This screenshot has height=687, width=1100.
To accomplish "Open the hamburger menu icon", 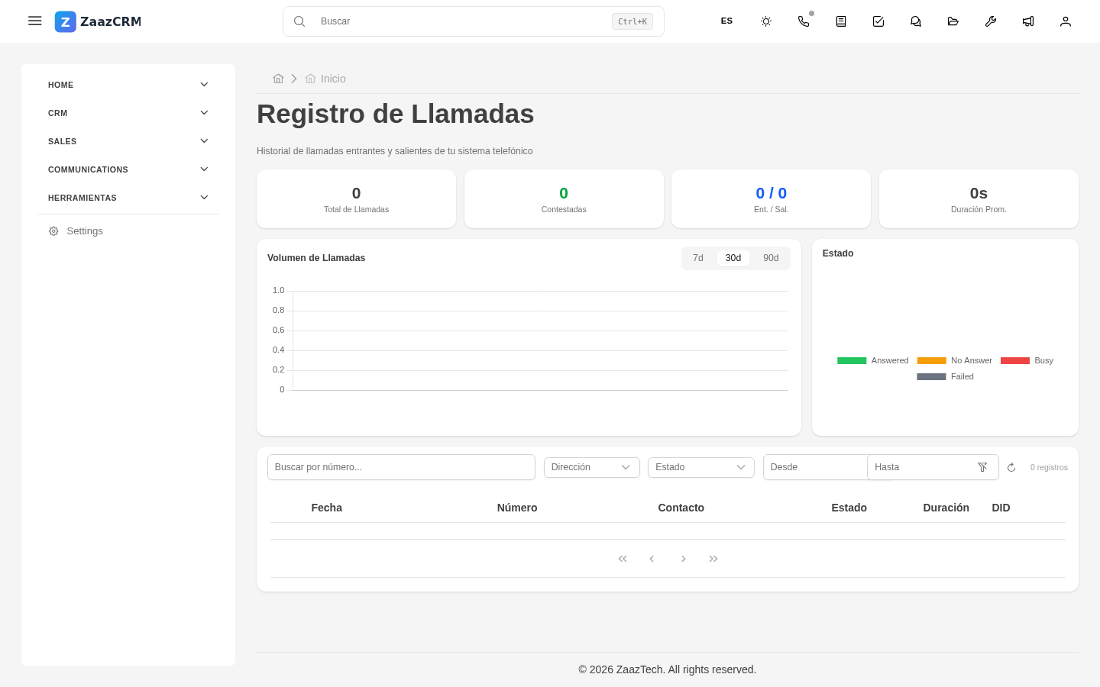I will [x=35, y=21].
